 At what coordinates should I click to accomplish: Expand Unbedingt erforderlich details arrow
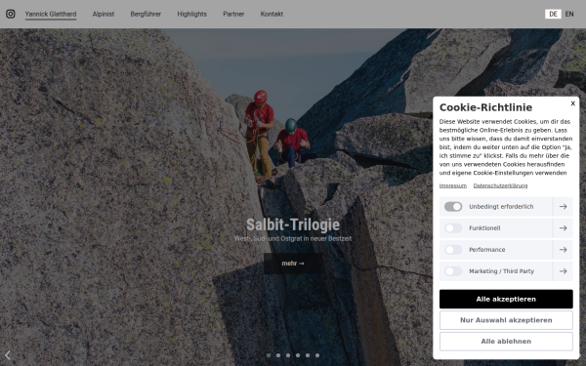click(563, 207)
